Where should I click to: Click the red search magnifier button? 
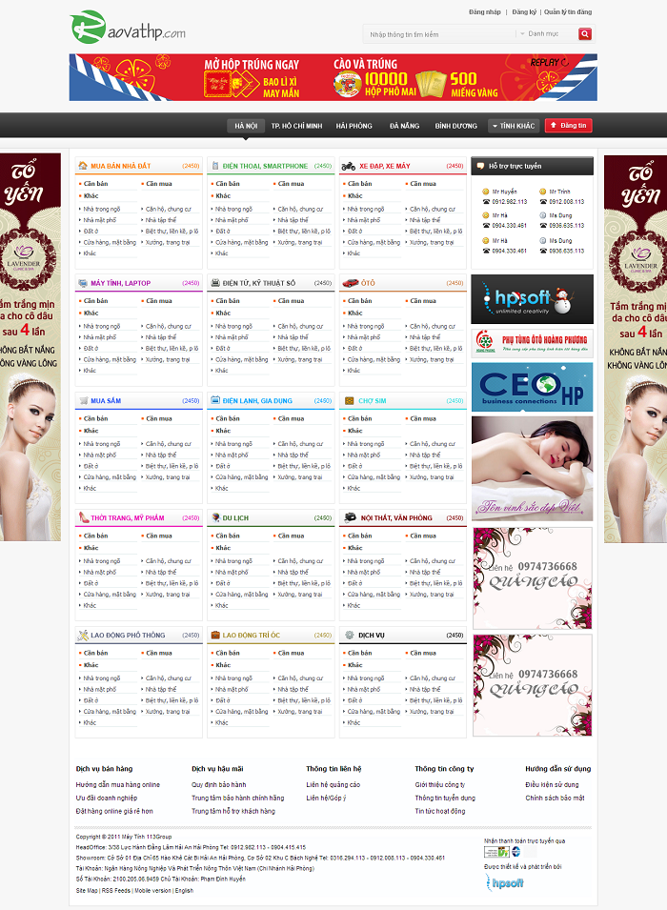tap(585, 34)
